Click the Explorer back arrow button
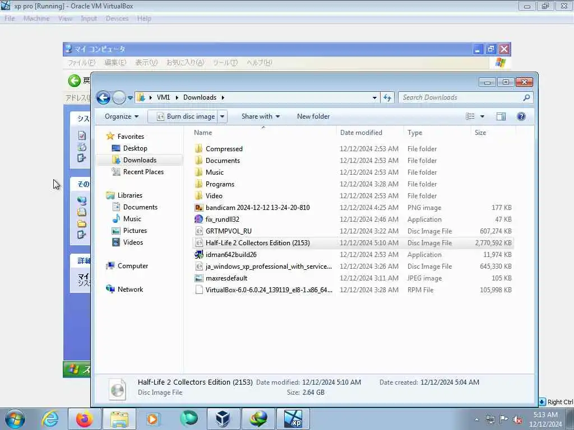Screen dimensions: 574x430 point(103,97)
